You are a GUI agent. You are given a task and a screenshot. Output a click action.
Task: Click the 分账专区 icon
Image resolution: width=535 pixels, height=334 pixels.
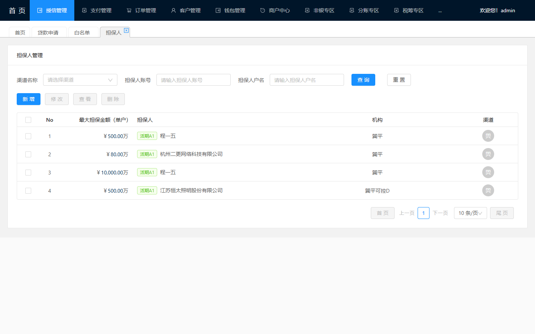click(352, 10)
